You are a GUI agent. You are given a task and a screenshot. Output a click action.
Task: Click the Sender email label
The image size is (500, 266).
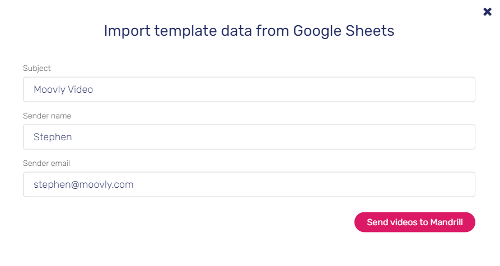[46, 163]
